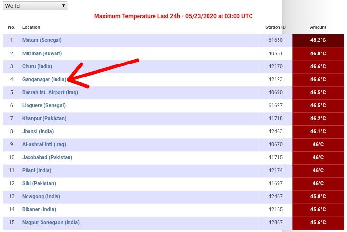Open Matam (Senegal) location link

(42, 40)
